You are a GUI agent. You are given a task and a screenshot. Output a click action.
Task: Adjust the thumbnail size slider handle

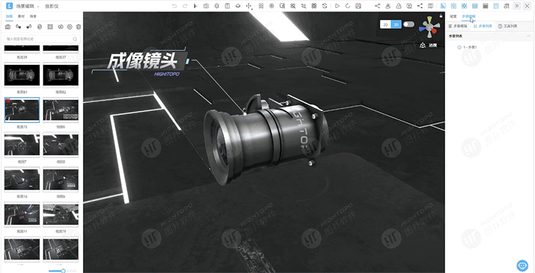[x=63, y=270]
